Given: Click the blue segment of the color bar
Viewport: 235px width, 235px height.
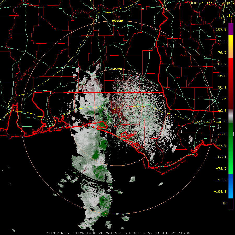Looking at the screenshot, I should tap(231, 186).
